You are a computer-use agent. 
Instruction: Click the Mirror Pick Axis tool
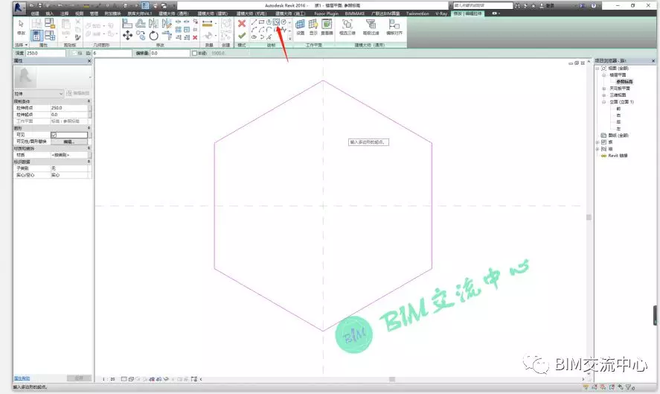(153, 23)
